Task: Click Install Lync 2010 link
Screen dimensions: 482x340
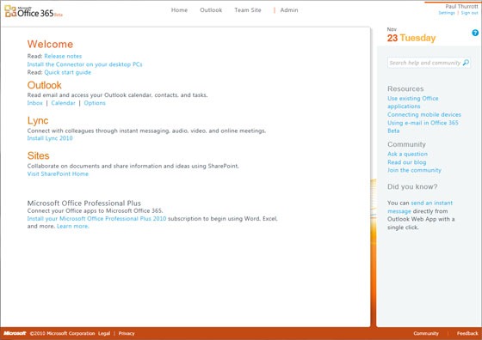Action: point(50,138)
